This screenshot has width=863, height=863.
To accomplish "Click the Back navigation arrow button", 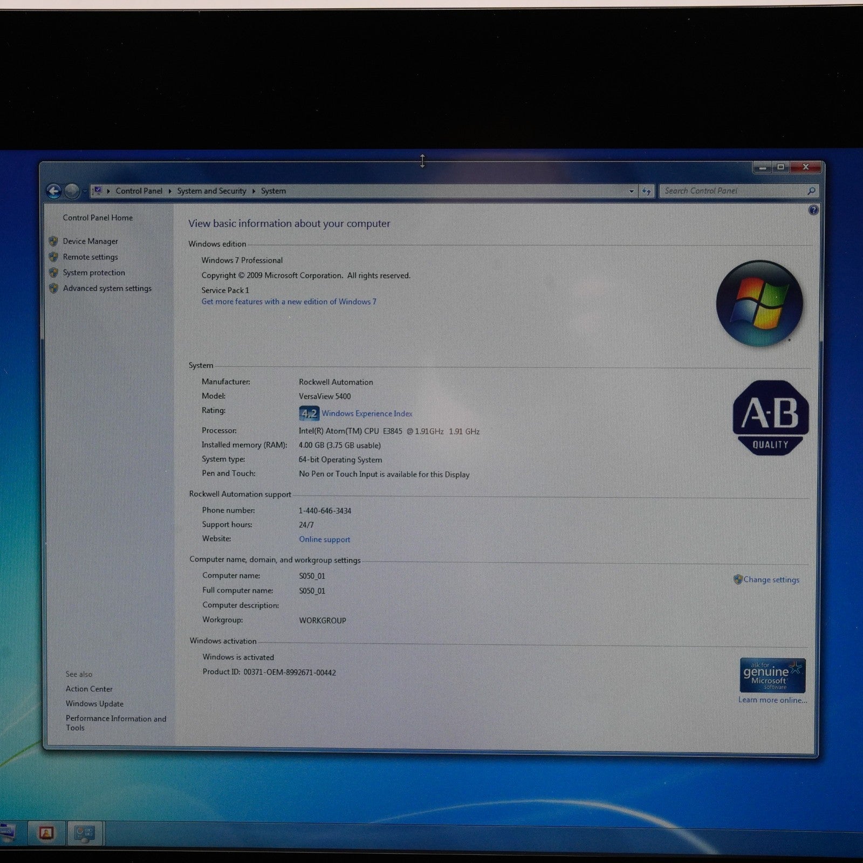I will point(54,191).
